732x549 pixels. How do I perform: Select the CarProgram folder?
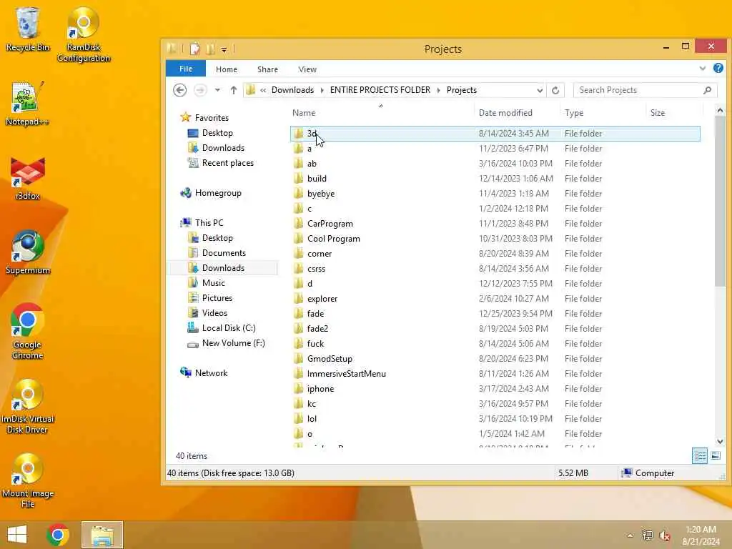(495, 224)
